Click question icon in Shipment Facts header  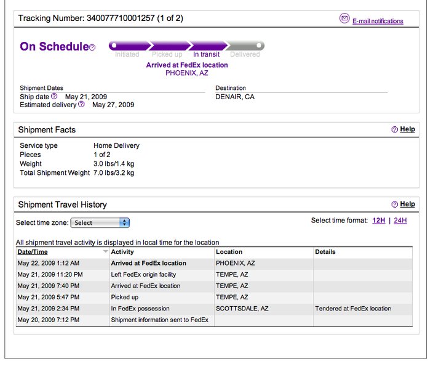coord(395,129)
